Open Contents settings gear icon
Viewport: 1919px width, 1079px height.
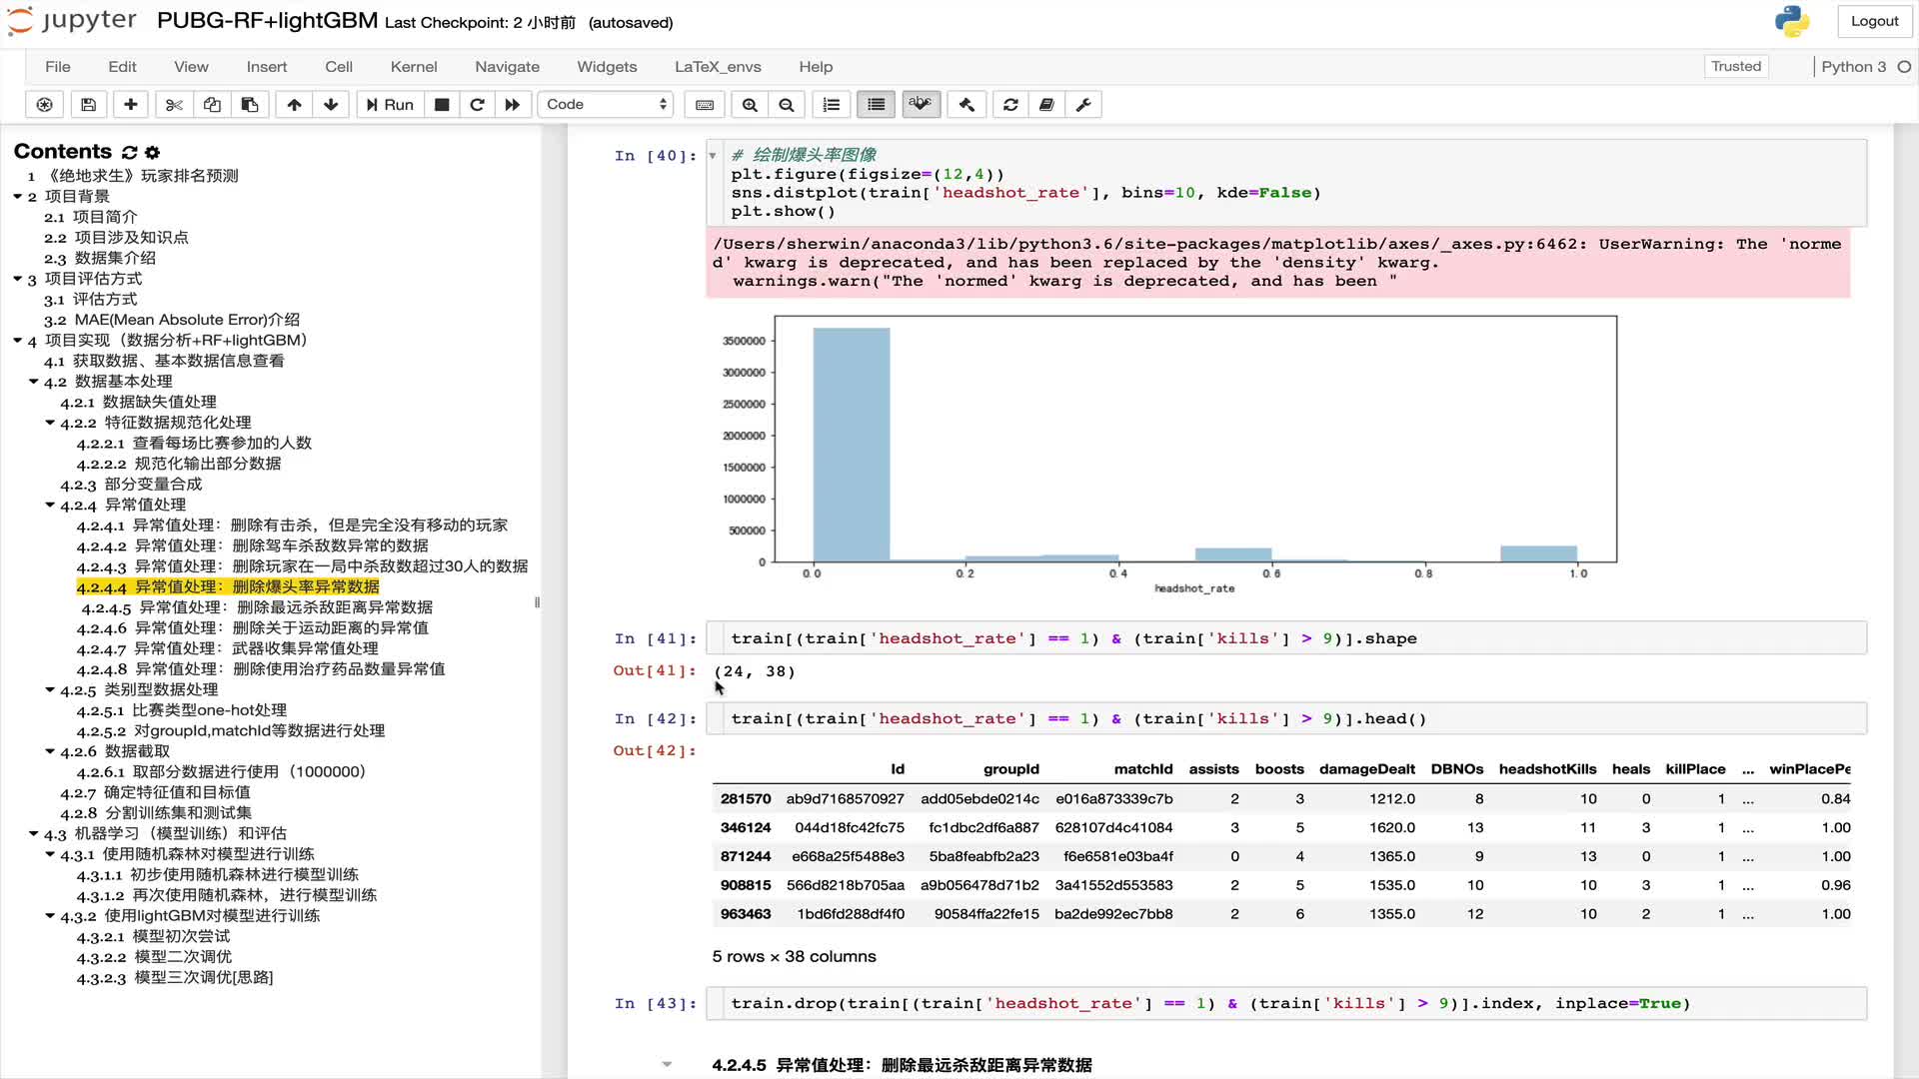coord(152,152)
